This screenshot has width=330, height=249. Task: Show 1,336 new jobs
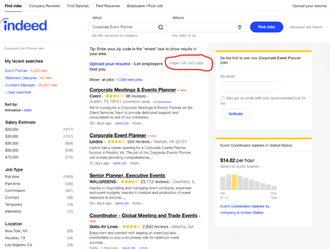[x=130, y=80]
